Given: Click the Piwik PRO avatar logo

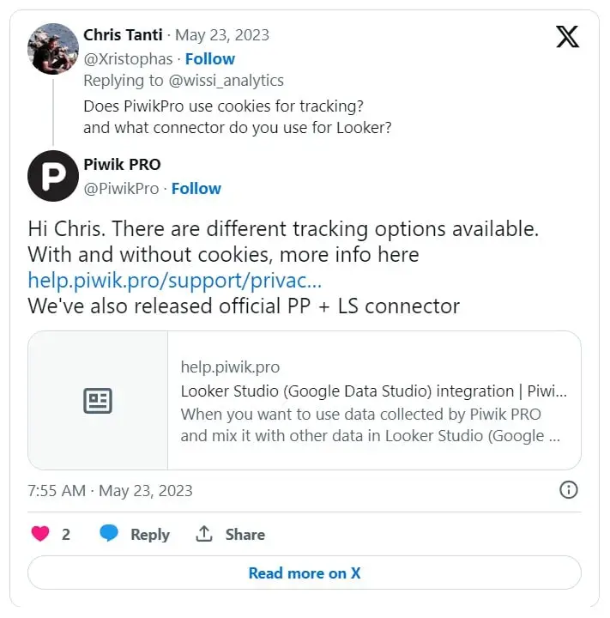Looking at the screenshot, I should click(x=53, y=176).
